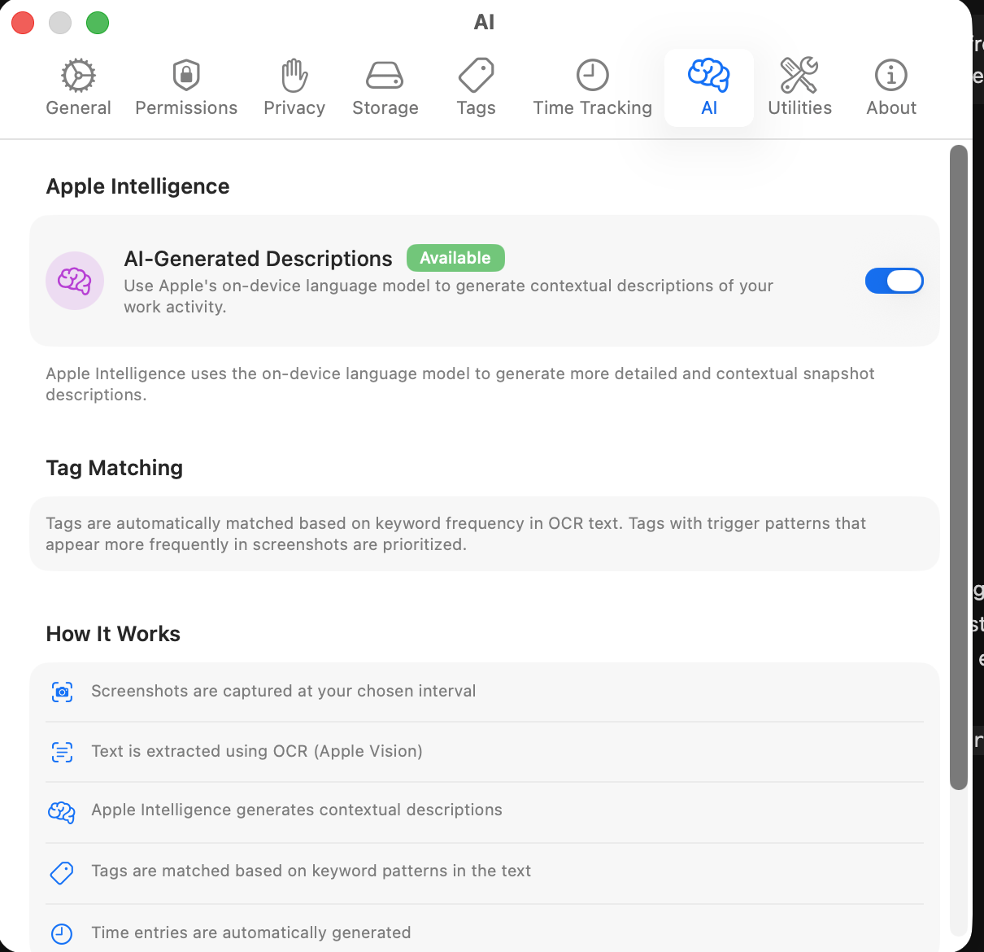Switch to the General tab
Image resolution: width=984 pixels, height=952 pixels.
[x=78, y=84]
